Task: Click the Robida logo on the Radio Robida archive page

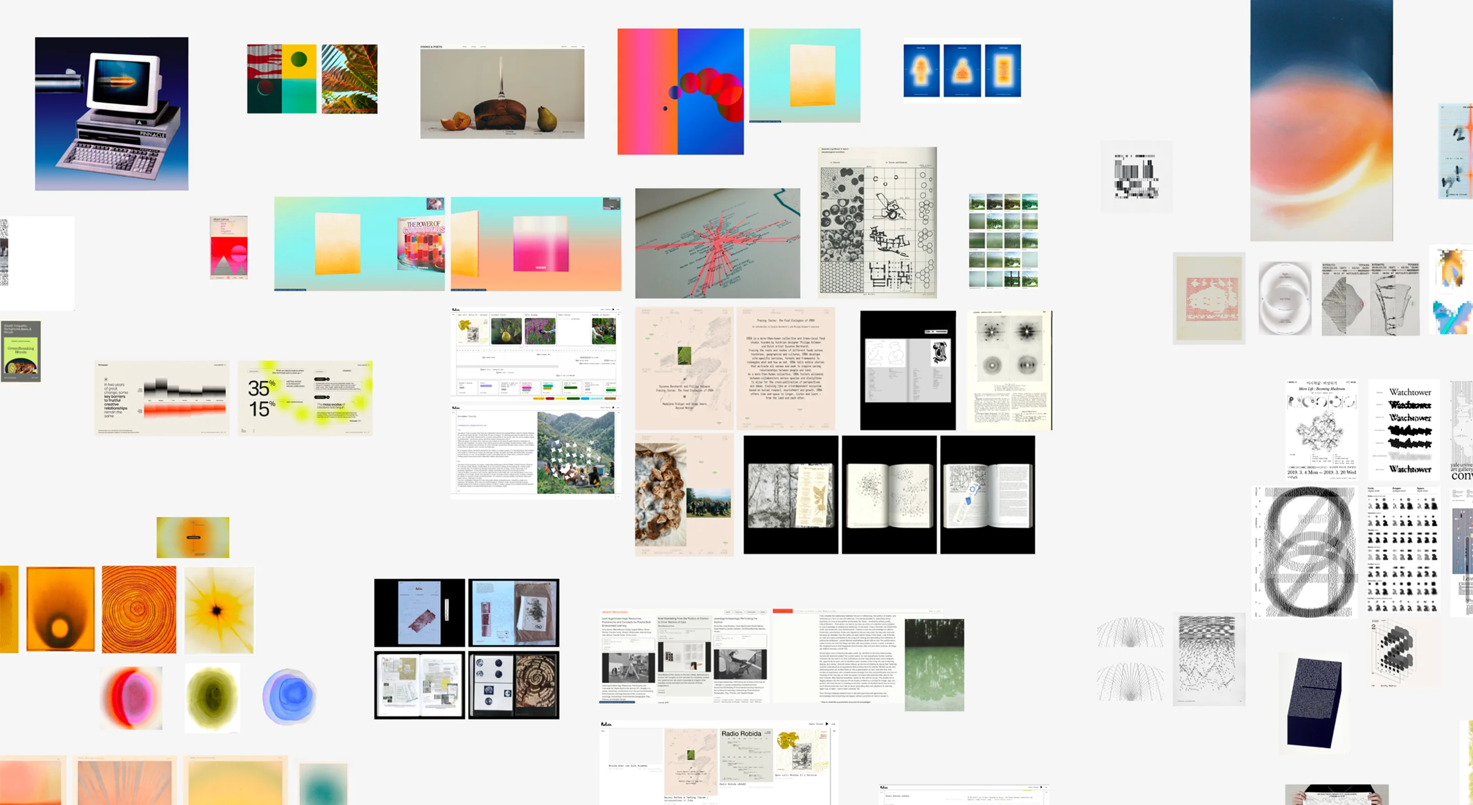Action: pos(607,724)
